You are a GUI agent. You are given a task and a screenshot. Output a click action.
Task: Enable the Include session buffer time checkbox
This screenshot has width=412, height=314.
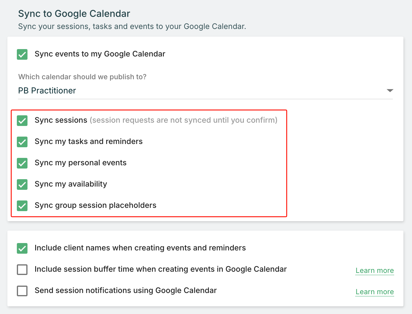tap(22, 270)
